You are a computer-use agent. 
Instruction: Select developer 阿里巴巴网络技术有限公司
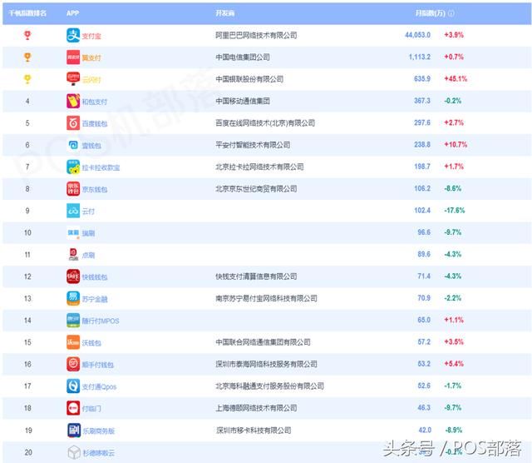point(256,35)
